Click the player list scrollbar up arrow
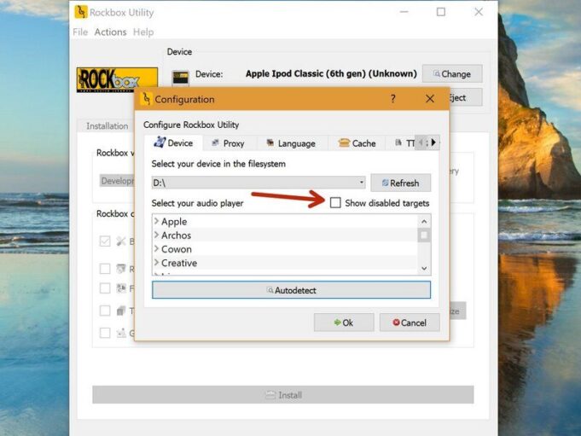Viewport: 581px width, 436px height. 424,222
